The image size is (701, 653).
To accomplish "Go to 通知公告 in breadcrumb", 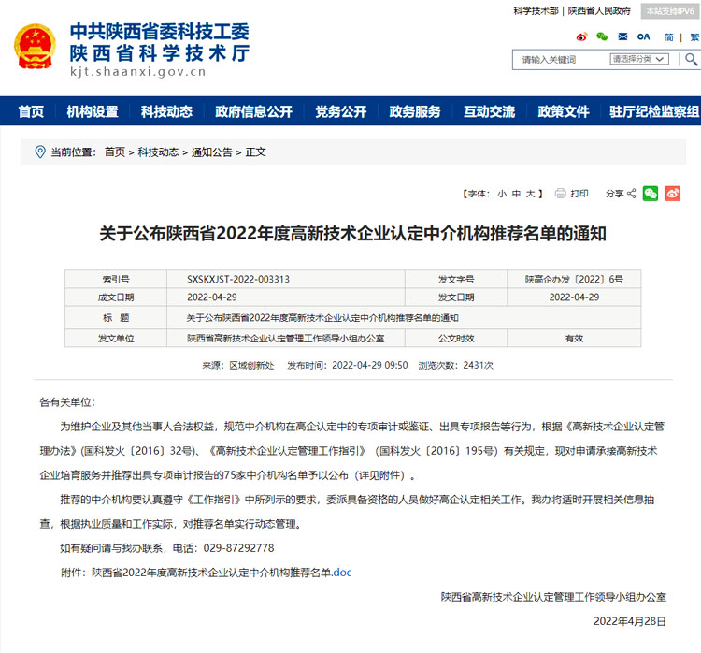I will (212, 152).
